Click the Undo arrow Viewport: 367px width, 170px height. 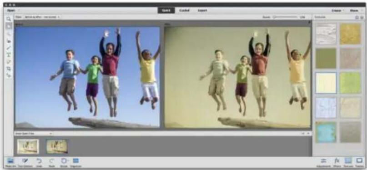click(x=39, y=163)
